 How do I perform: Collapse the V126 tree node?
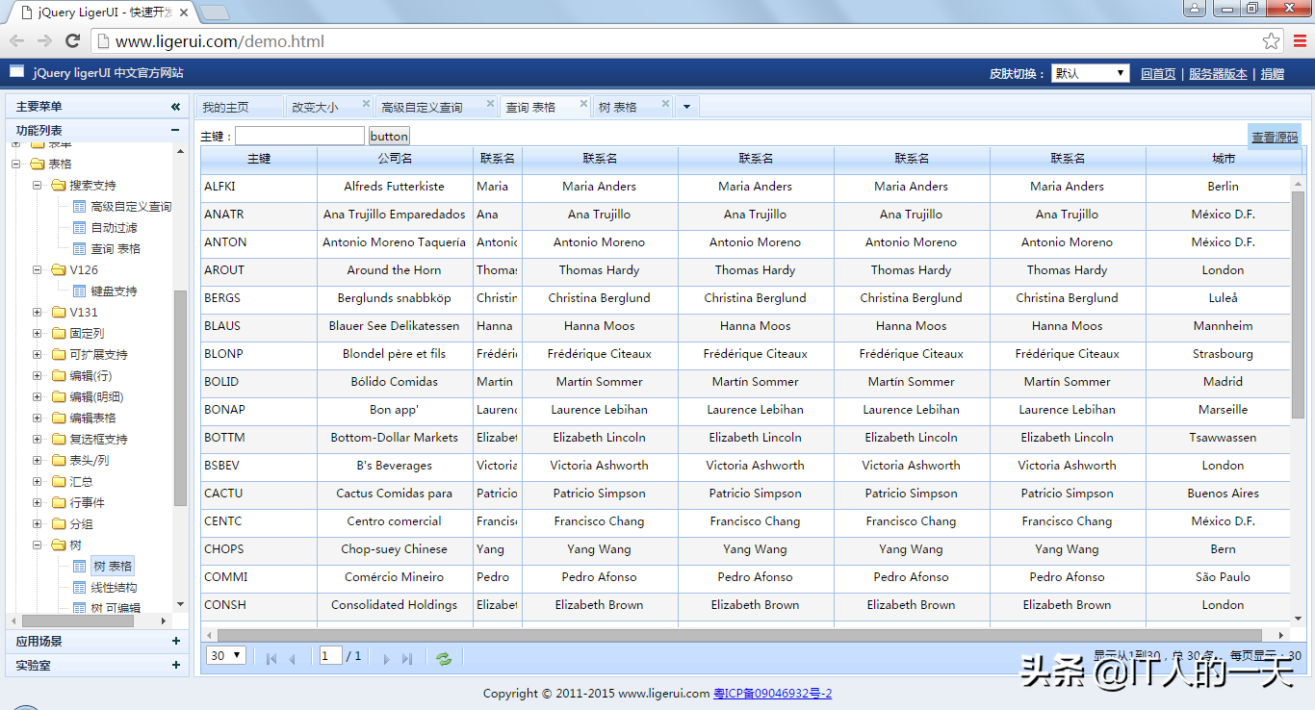point(38,270)
